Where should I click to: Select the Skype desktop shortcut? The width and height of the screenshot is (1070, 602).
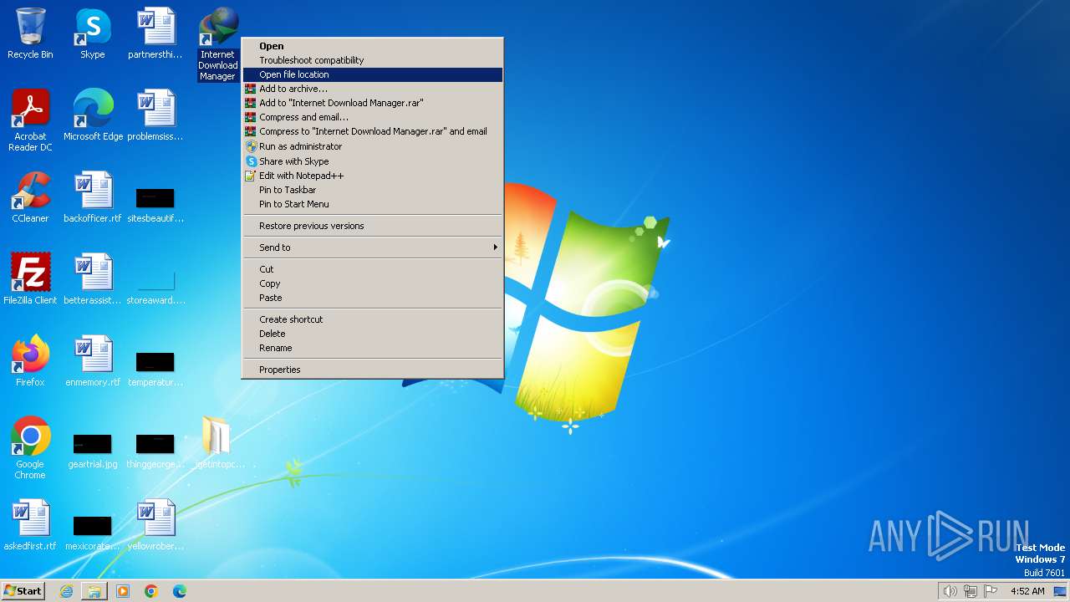[x=93, y=33]
